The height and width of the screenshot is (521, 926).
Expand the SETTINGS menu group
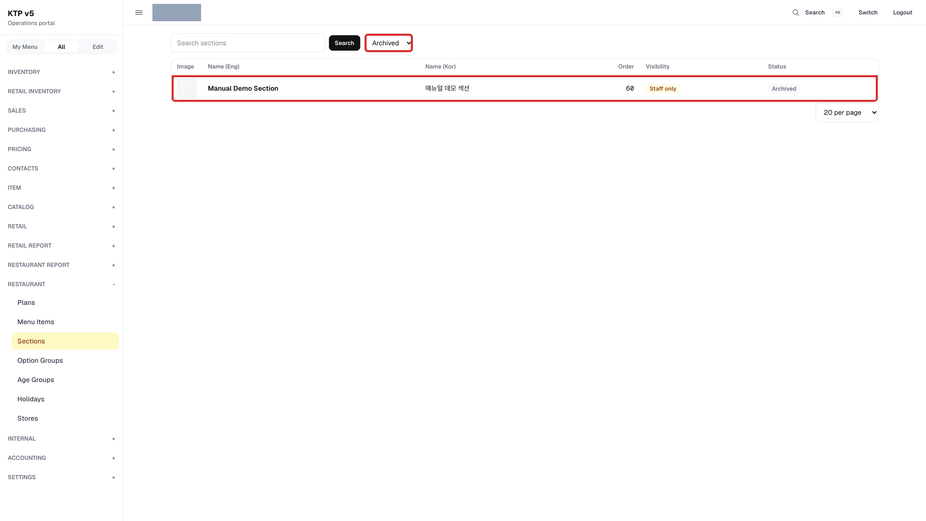point(61,477)
